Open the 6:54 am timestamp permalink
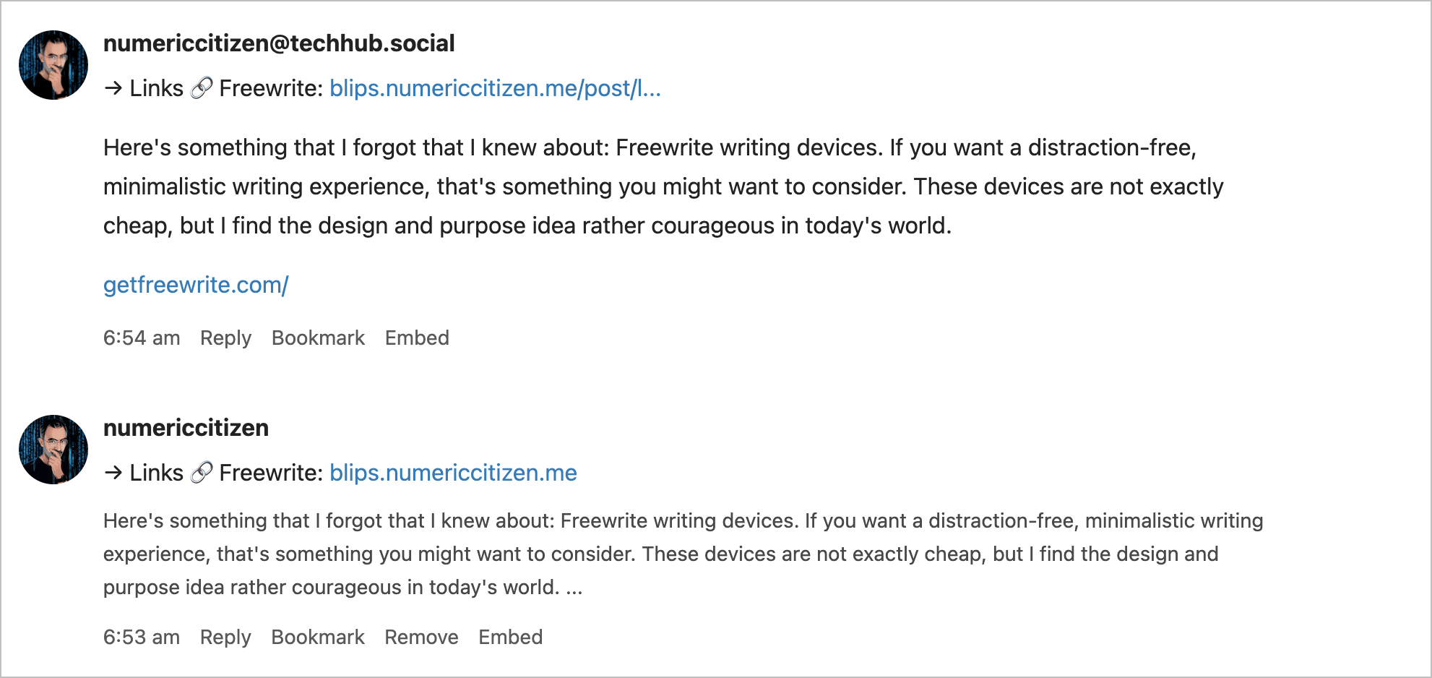Viewport: 1432px width, 678px height. (142, 338)
